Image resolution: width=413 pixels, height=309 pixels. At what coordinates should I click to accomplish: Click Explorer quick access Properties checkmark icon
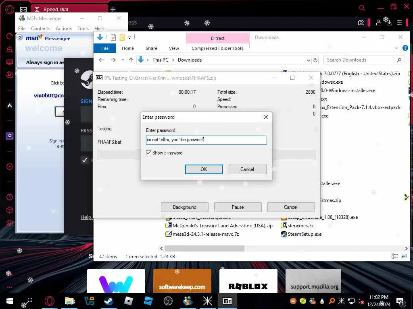point(113,37)
